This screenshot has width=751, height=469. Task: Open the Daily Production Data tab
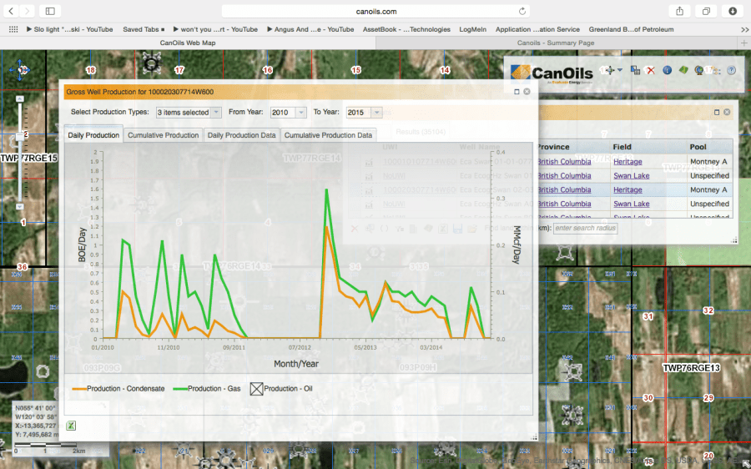(241, 135)
